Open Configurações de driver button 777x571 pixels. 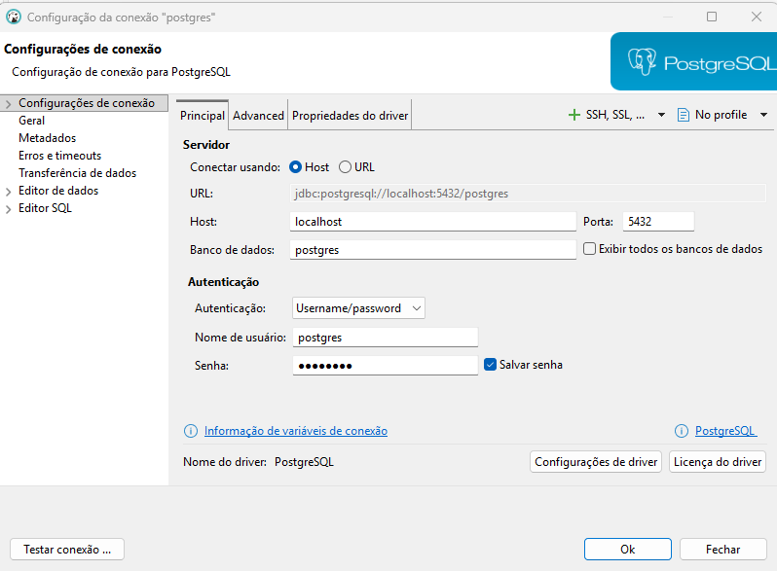point(596,461)
